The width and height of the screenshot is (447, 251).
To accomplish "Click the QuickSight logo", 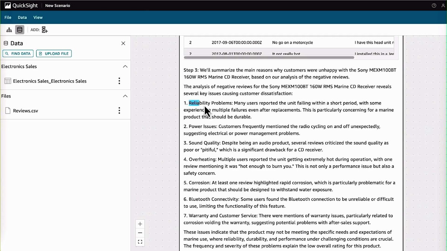I will click(22, 6).
